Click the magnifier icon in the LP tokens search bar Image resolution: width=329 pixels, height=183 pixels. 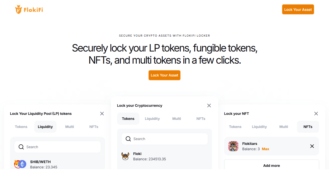[21, 147]
